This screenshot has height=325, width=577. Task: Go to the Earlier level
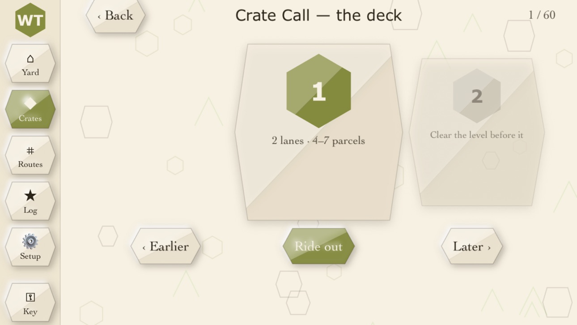tap(165, 246)
